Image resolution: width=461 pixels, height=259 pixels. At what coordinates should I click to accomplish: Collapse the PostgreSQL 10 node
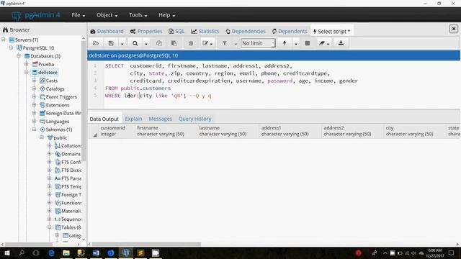pyautogui.click(x=12, y=47)
